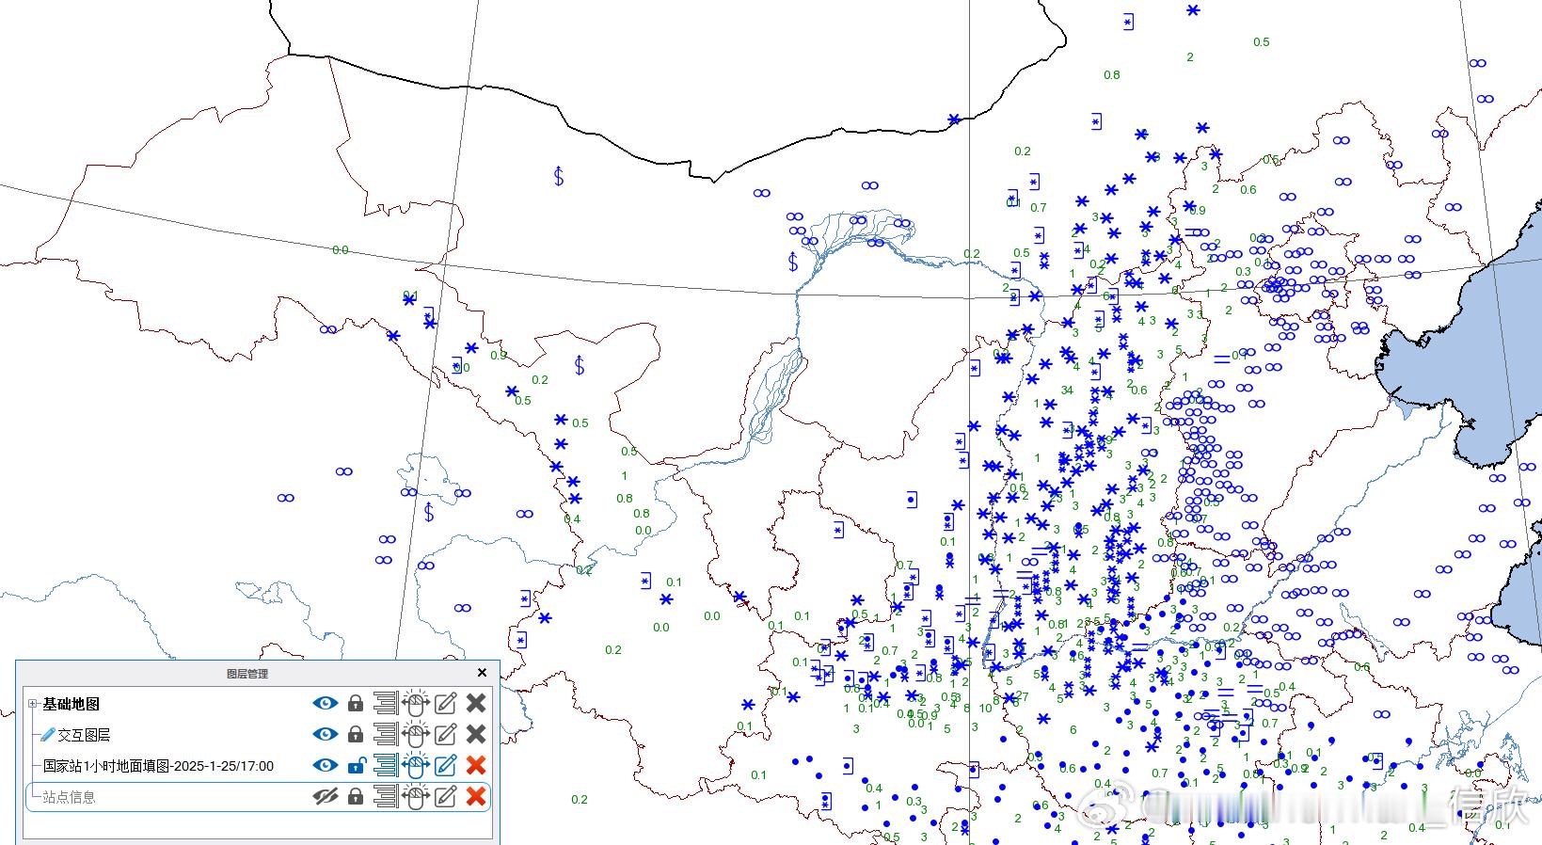Viewport: 1542px width, 845px height.
Task: Expand the 基础地图 tree node
Action: tap(33, 703)
